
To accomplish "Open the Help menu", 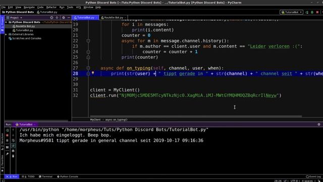I will (x=98, y=7).
